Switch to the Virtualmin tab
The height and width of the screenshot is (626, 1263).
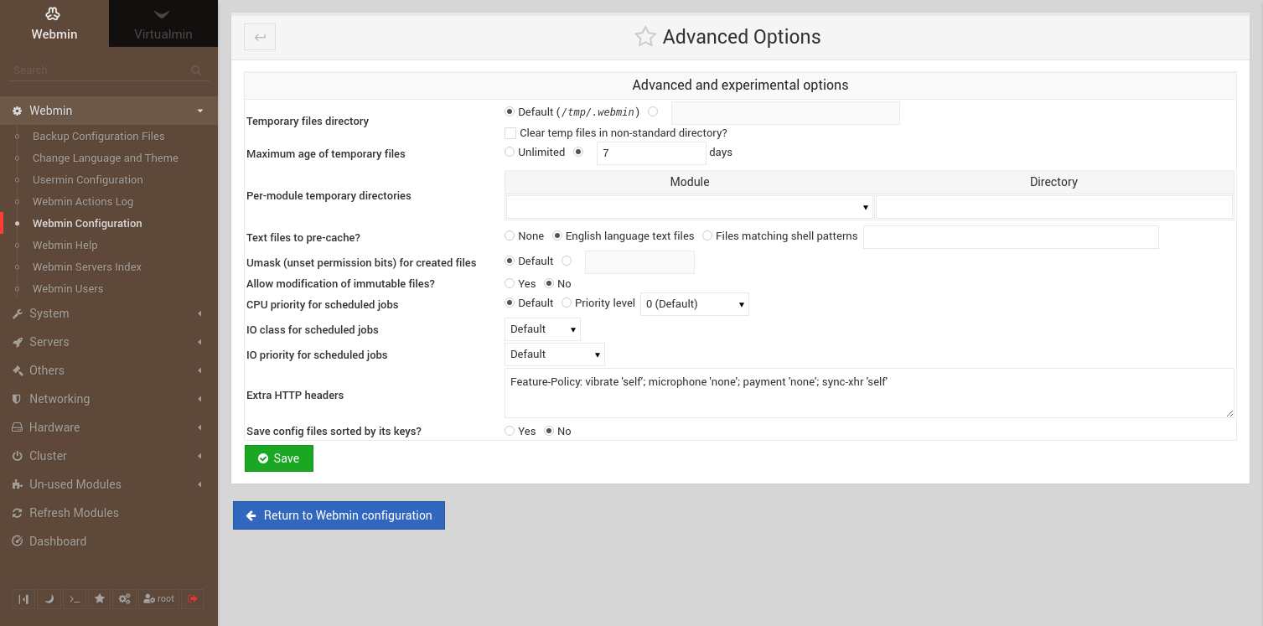[x=163, y=23]
